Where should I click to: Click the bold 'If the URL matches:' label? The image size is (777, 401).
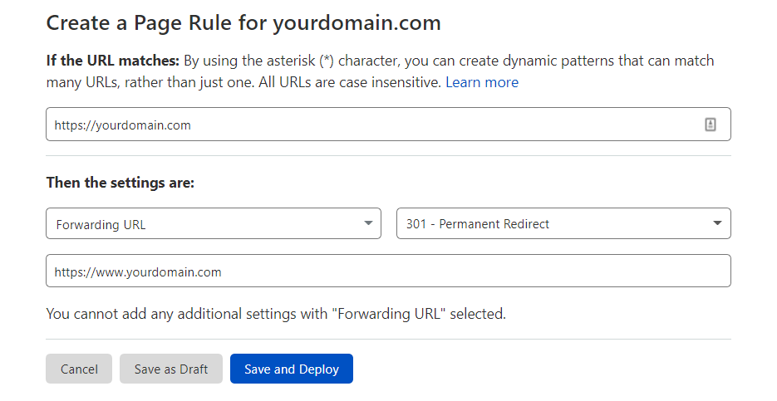[113, 61]
